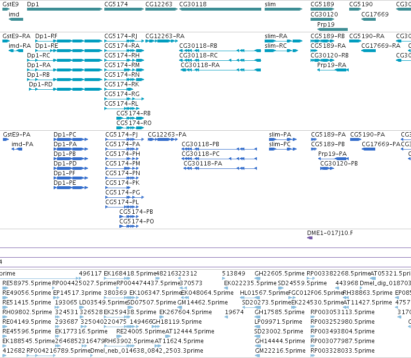
Task: Select the CG5190-PA protein label
Action: (x=368, y=134)
